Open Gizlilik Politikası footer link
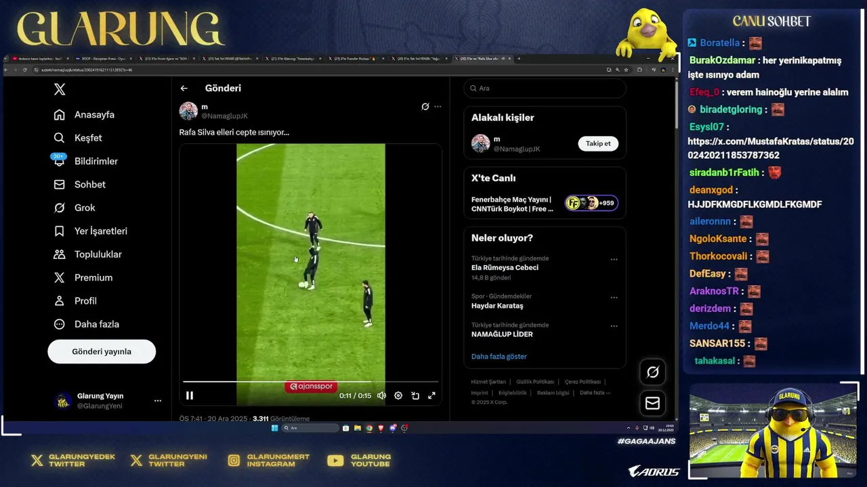 point(535,382)
